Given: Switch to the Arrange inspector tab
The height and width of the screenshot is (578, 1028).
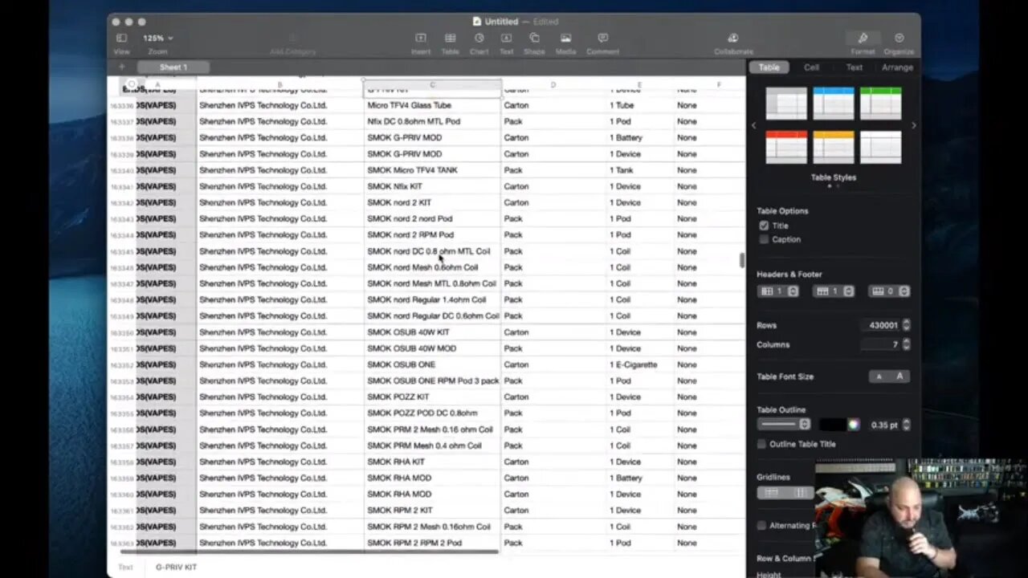Looking at the screenshot, I should (x=897, y=67).
